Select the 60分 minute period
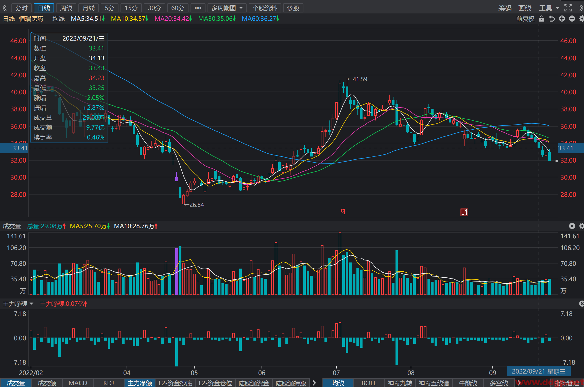 178,8
